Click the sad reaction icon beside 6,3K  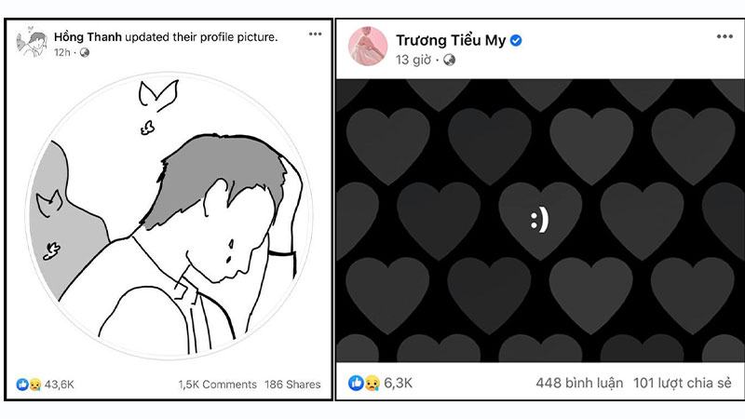click(x=372, y=383)
